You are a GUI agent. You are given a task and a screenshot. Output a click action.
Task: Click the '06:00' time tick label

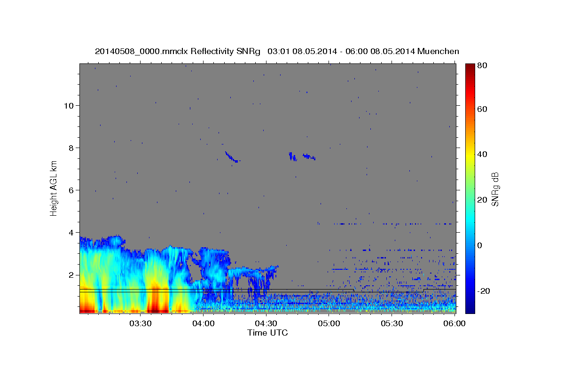(x=454, y=323)
